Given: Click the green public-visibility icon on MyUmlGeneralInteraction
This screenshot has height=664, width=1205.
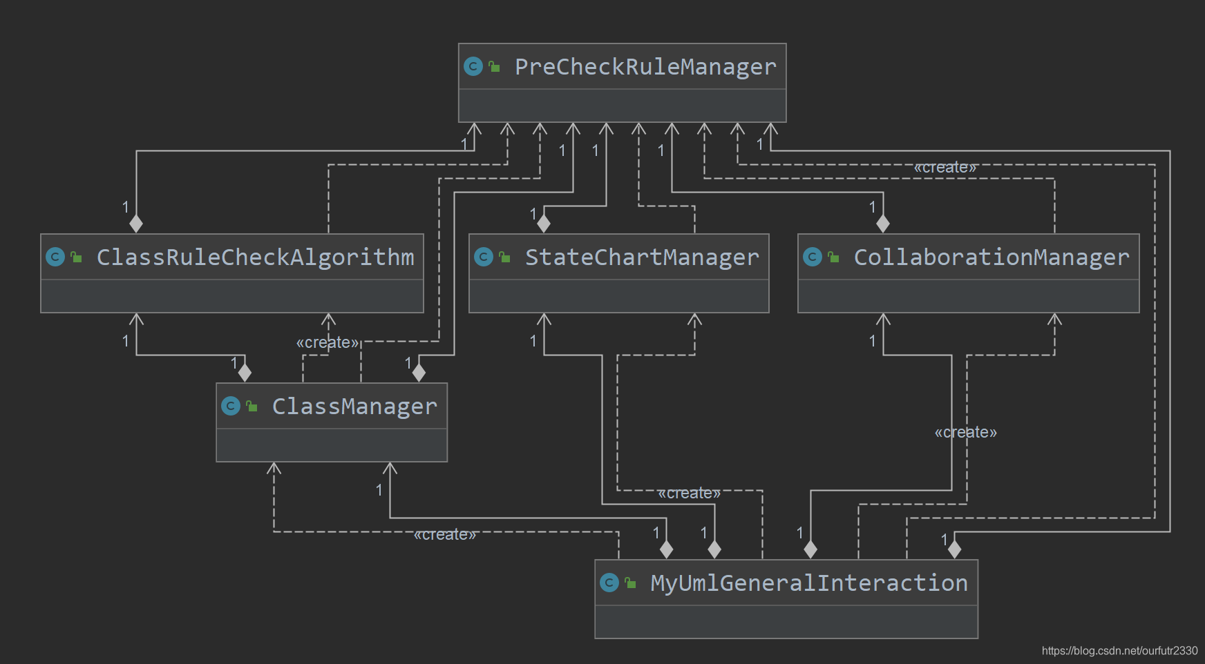Looking at the screenshot, I should 630,583.
